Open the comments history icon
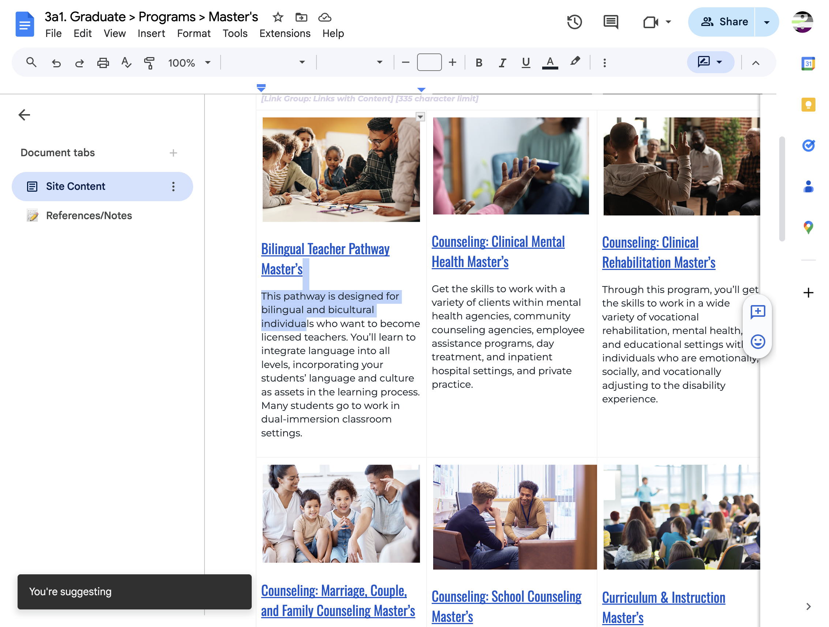 click(611, 22)
